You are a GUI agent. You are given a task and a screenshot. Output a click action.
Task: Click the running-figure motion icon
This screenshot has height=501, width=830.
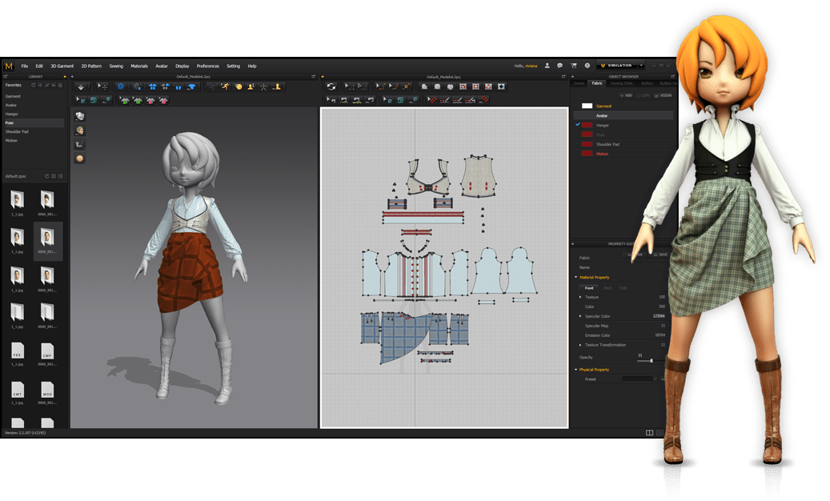pos(226,87)
